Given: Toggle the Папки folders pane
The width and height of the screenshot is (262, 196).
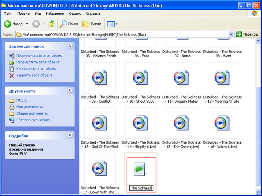Looking at the screenshot, I should pyautogui.click(x=92, y=24).
